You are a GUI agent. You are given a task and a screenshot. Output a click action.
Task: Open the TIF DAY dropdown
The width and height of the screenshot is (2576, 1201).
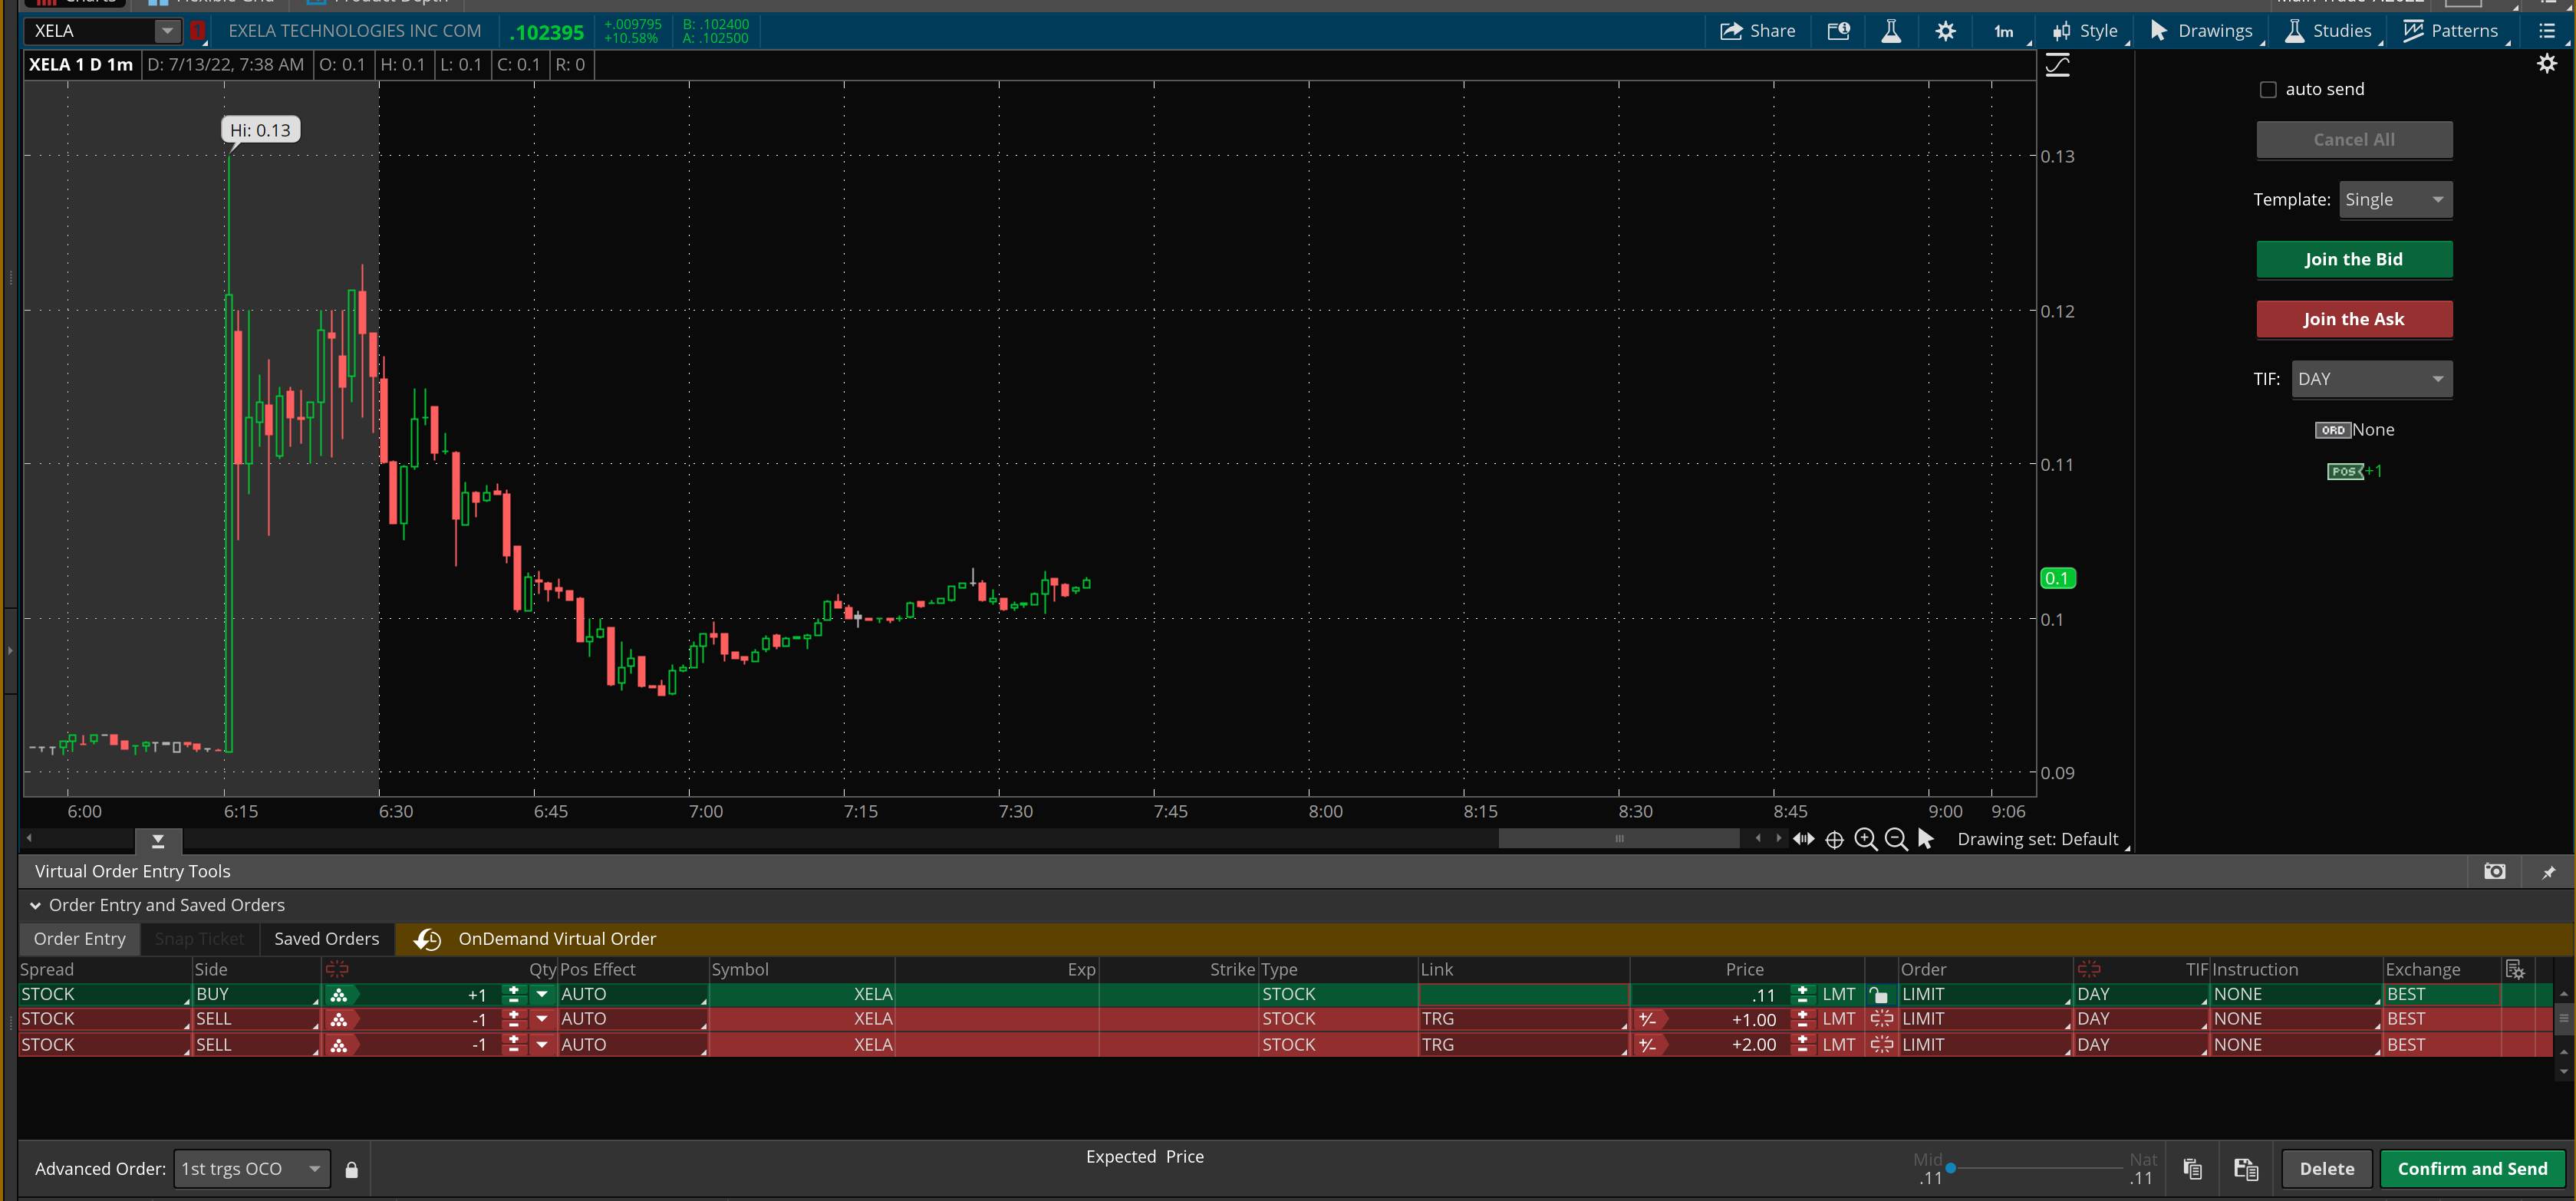tap(2371, 379)
